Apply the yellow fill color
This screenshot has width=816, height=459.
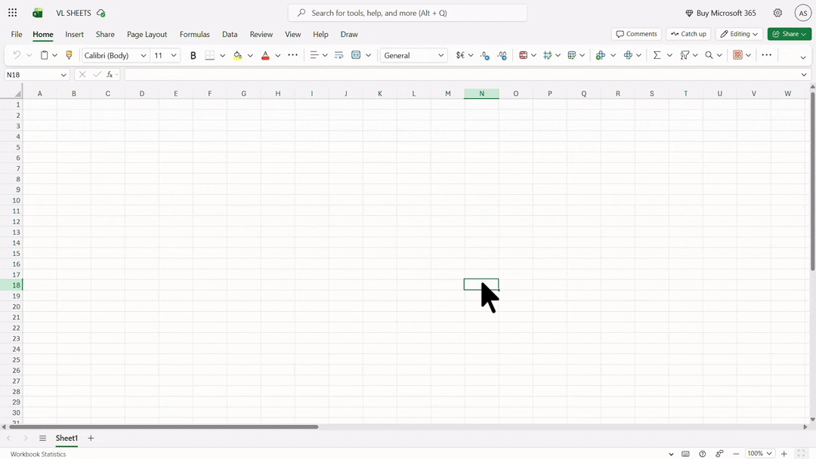coord(238,55)
